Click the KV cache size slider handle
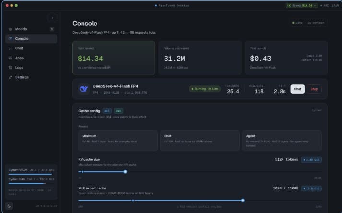The height and width of the screenshot is (213, 342). 125,172
